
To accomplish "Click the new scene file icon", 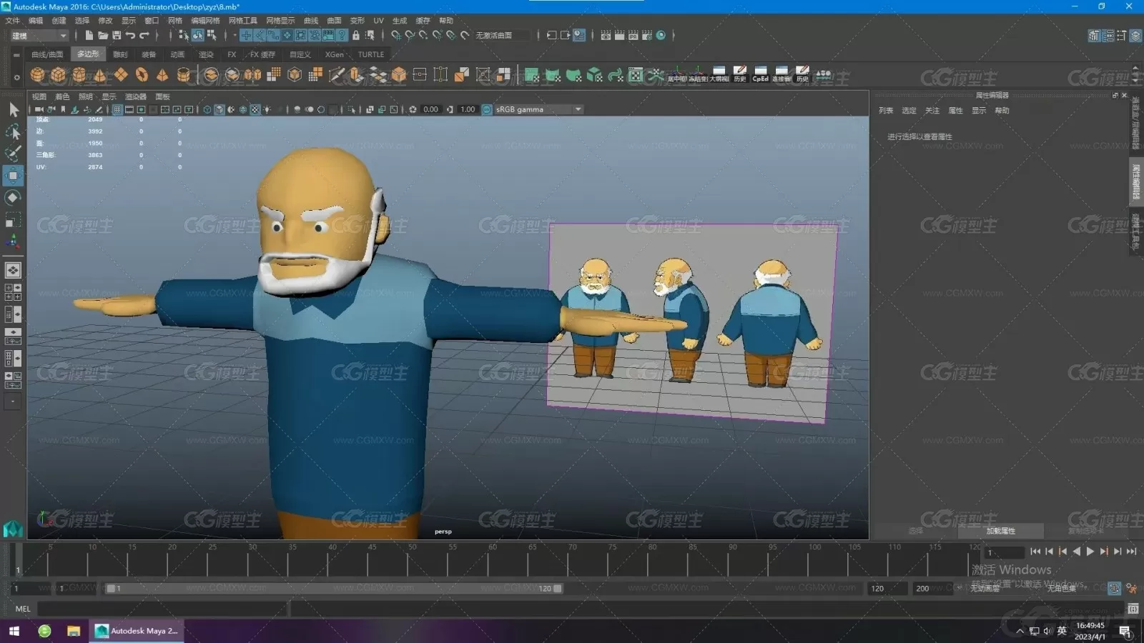I will point(89,35).
